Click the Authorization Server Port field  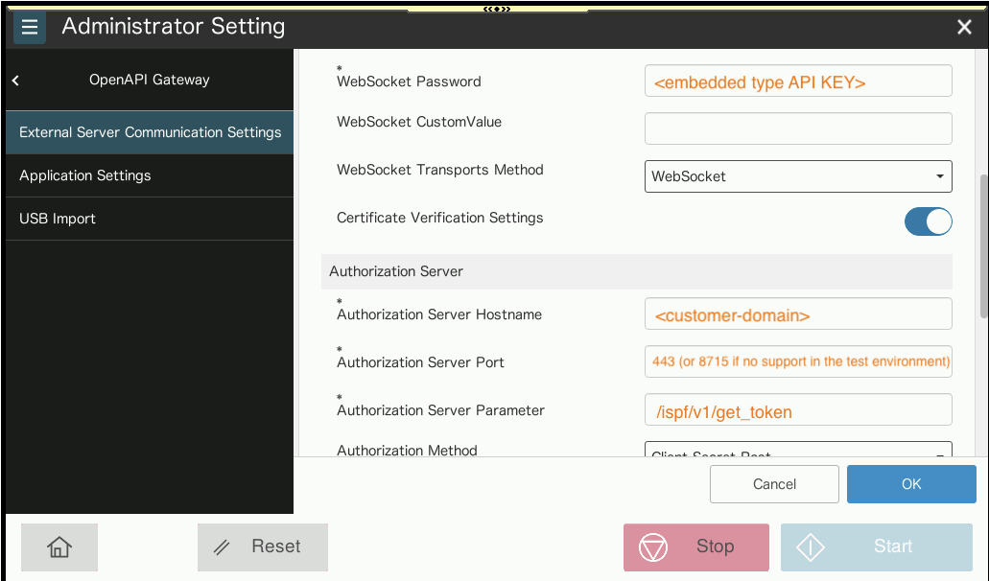click(798, 361)
